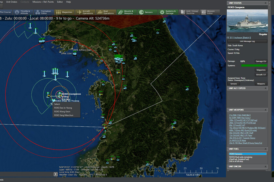The height and width of the screenshot is (182, 274).
Task: Click the Unit Message Log button
Action: [250, 41]
